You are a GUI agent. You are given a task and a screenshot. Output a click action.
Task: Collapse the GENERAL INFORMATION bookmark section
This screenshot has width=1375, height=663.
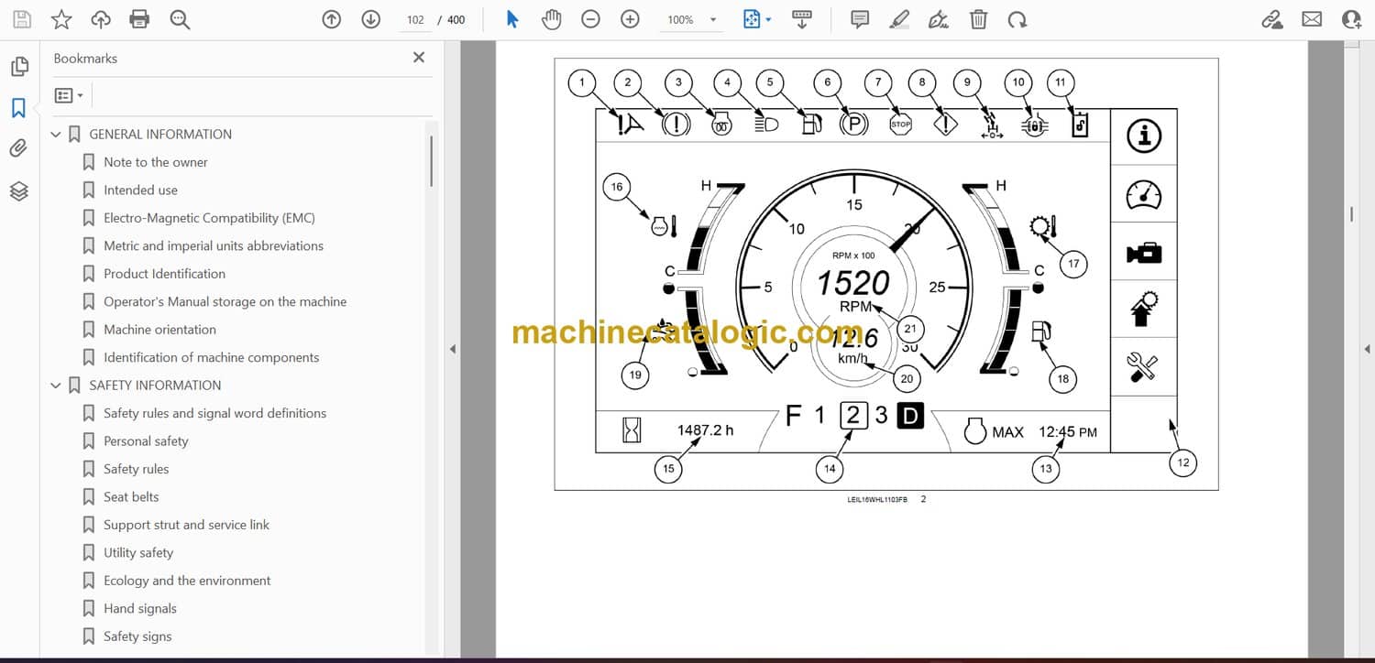click(56, 135)
